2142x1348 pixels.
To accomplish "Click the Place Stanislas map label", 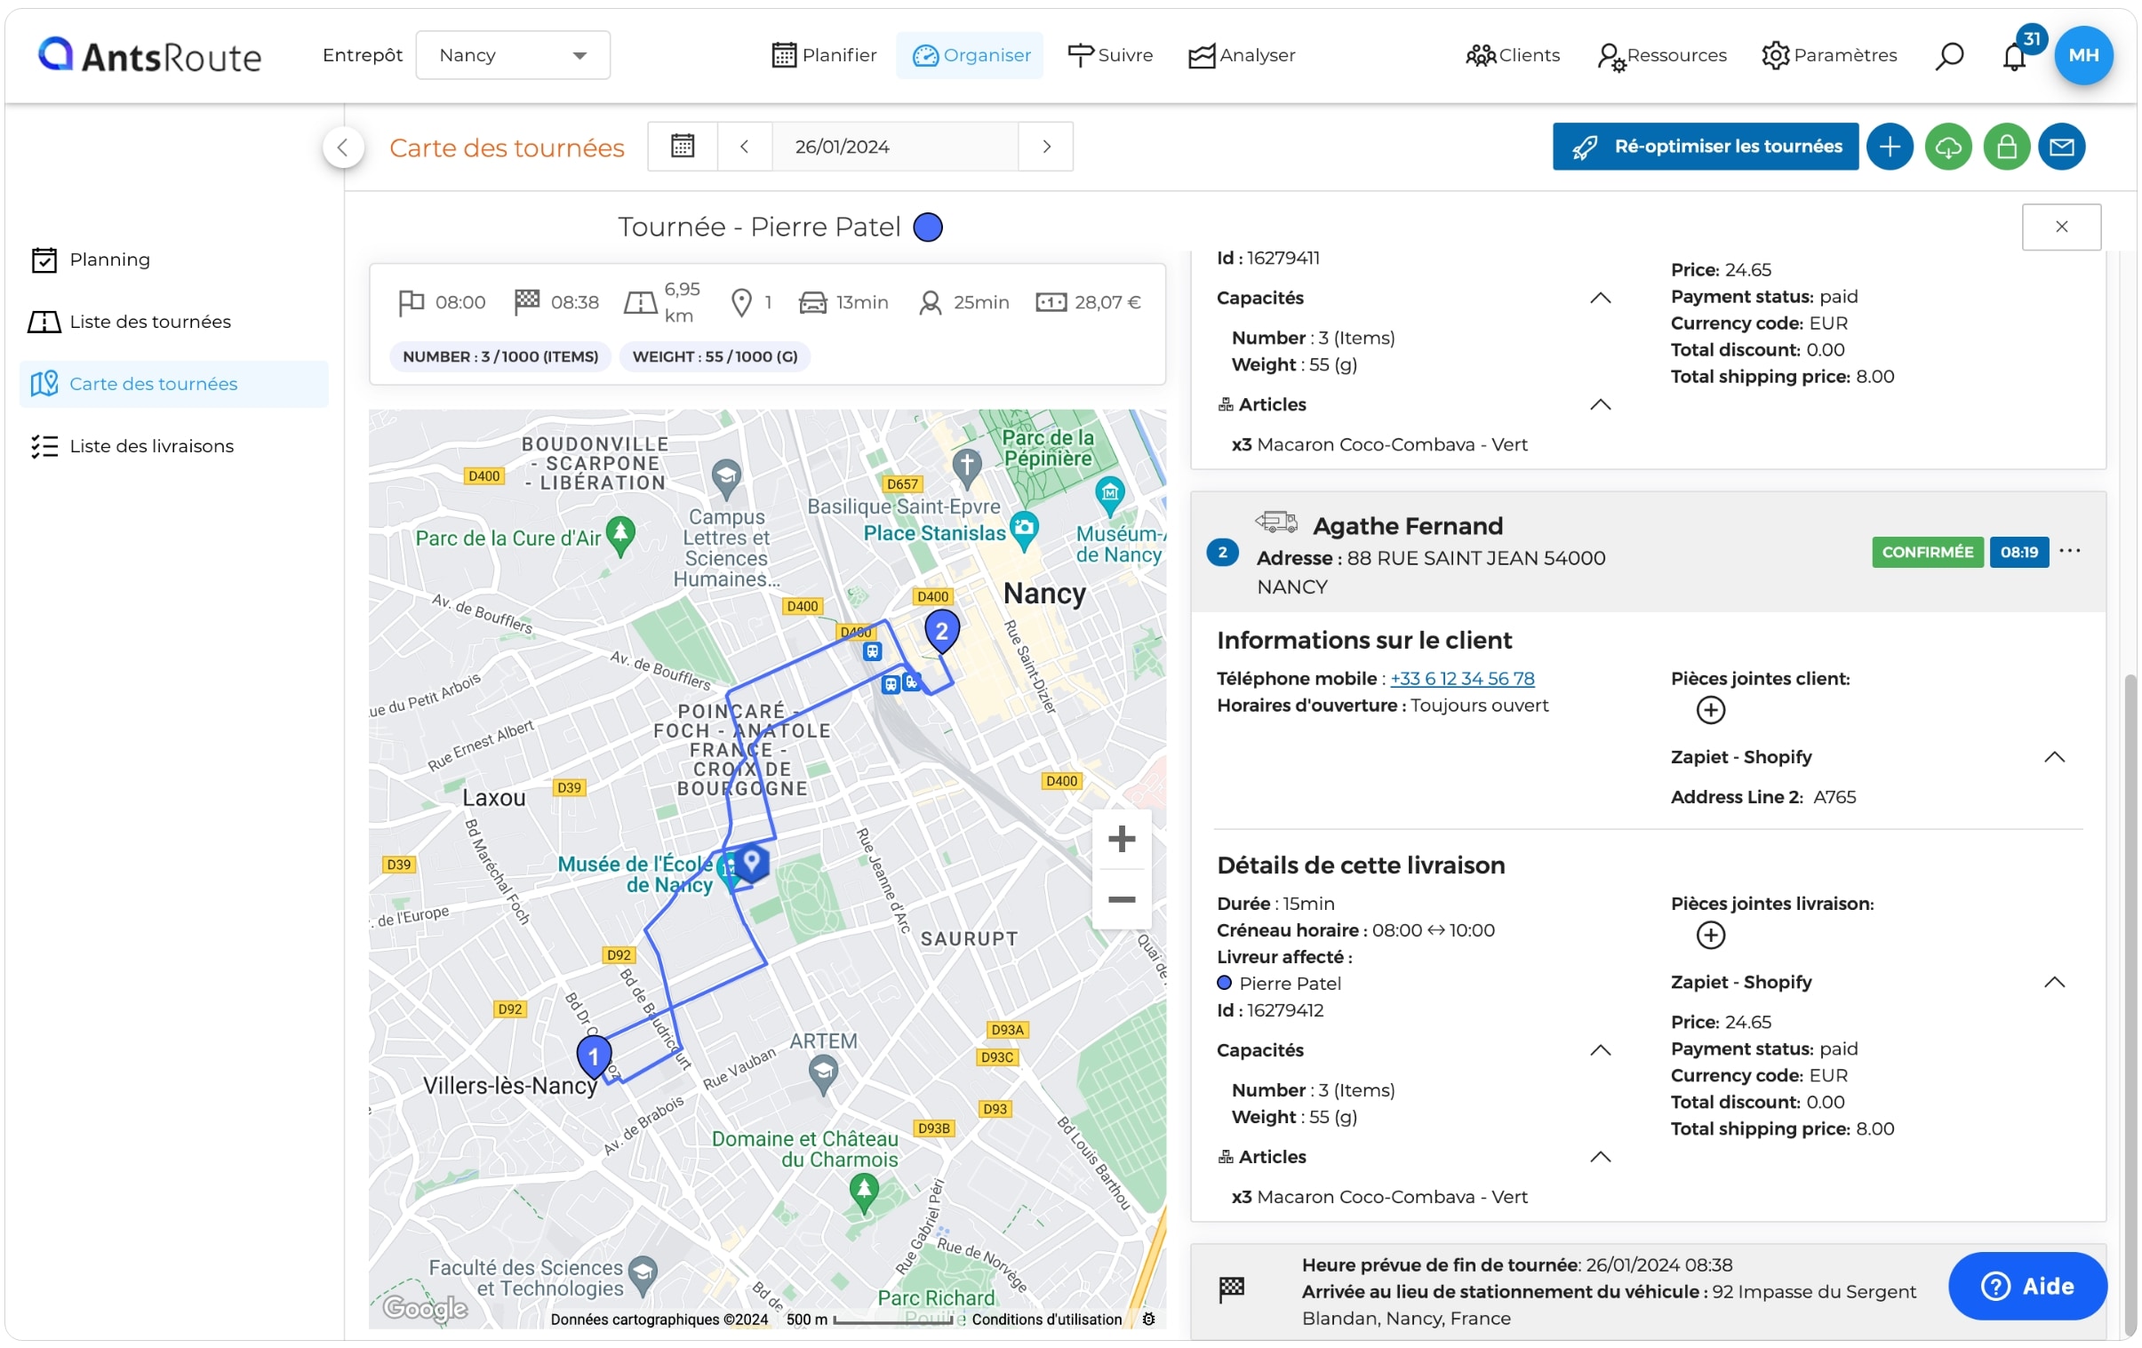I will point(934,533).
